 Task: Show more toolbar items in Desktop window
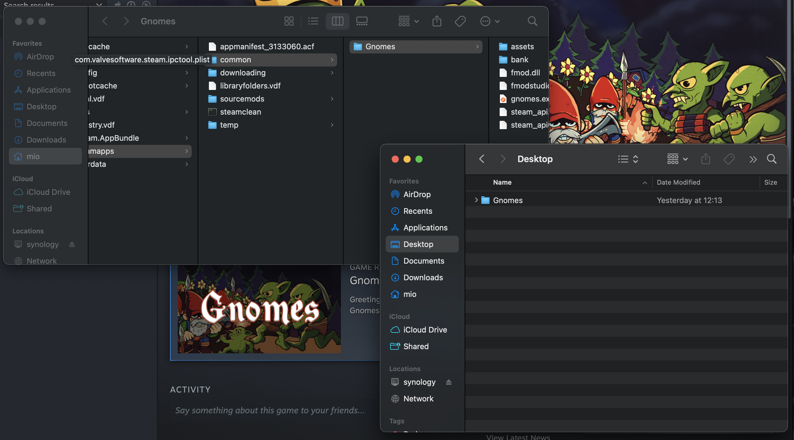[x=753, y=159]
